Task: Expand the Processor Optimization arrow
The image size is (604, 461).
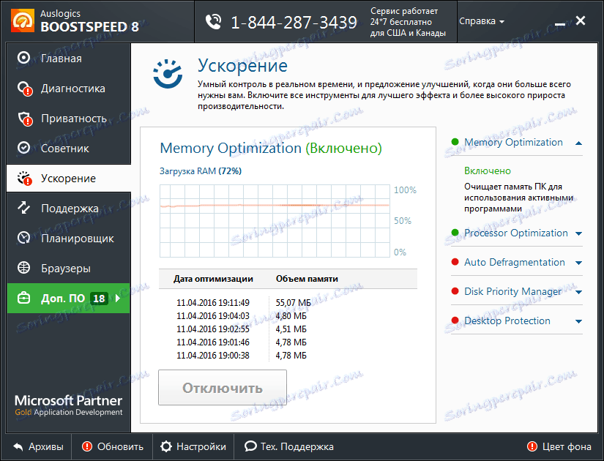Action: pos(578,233)
